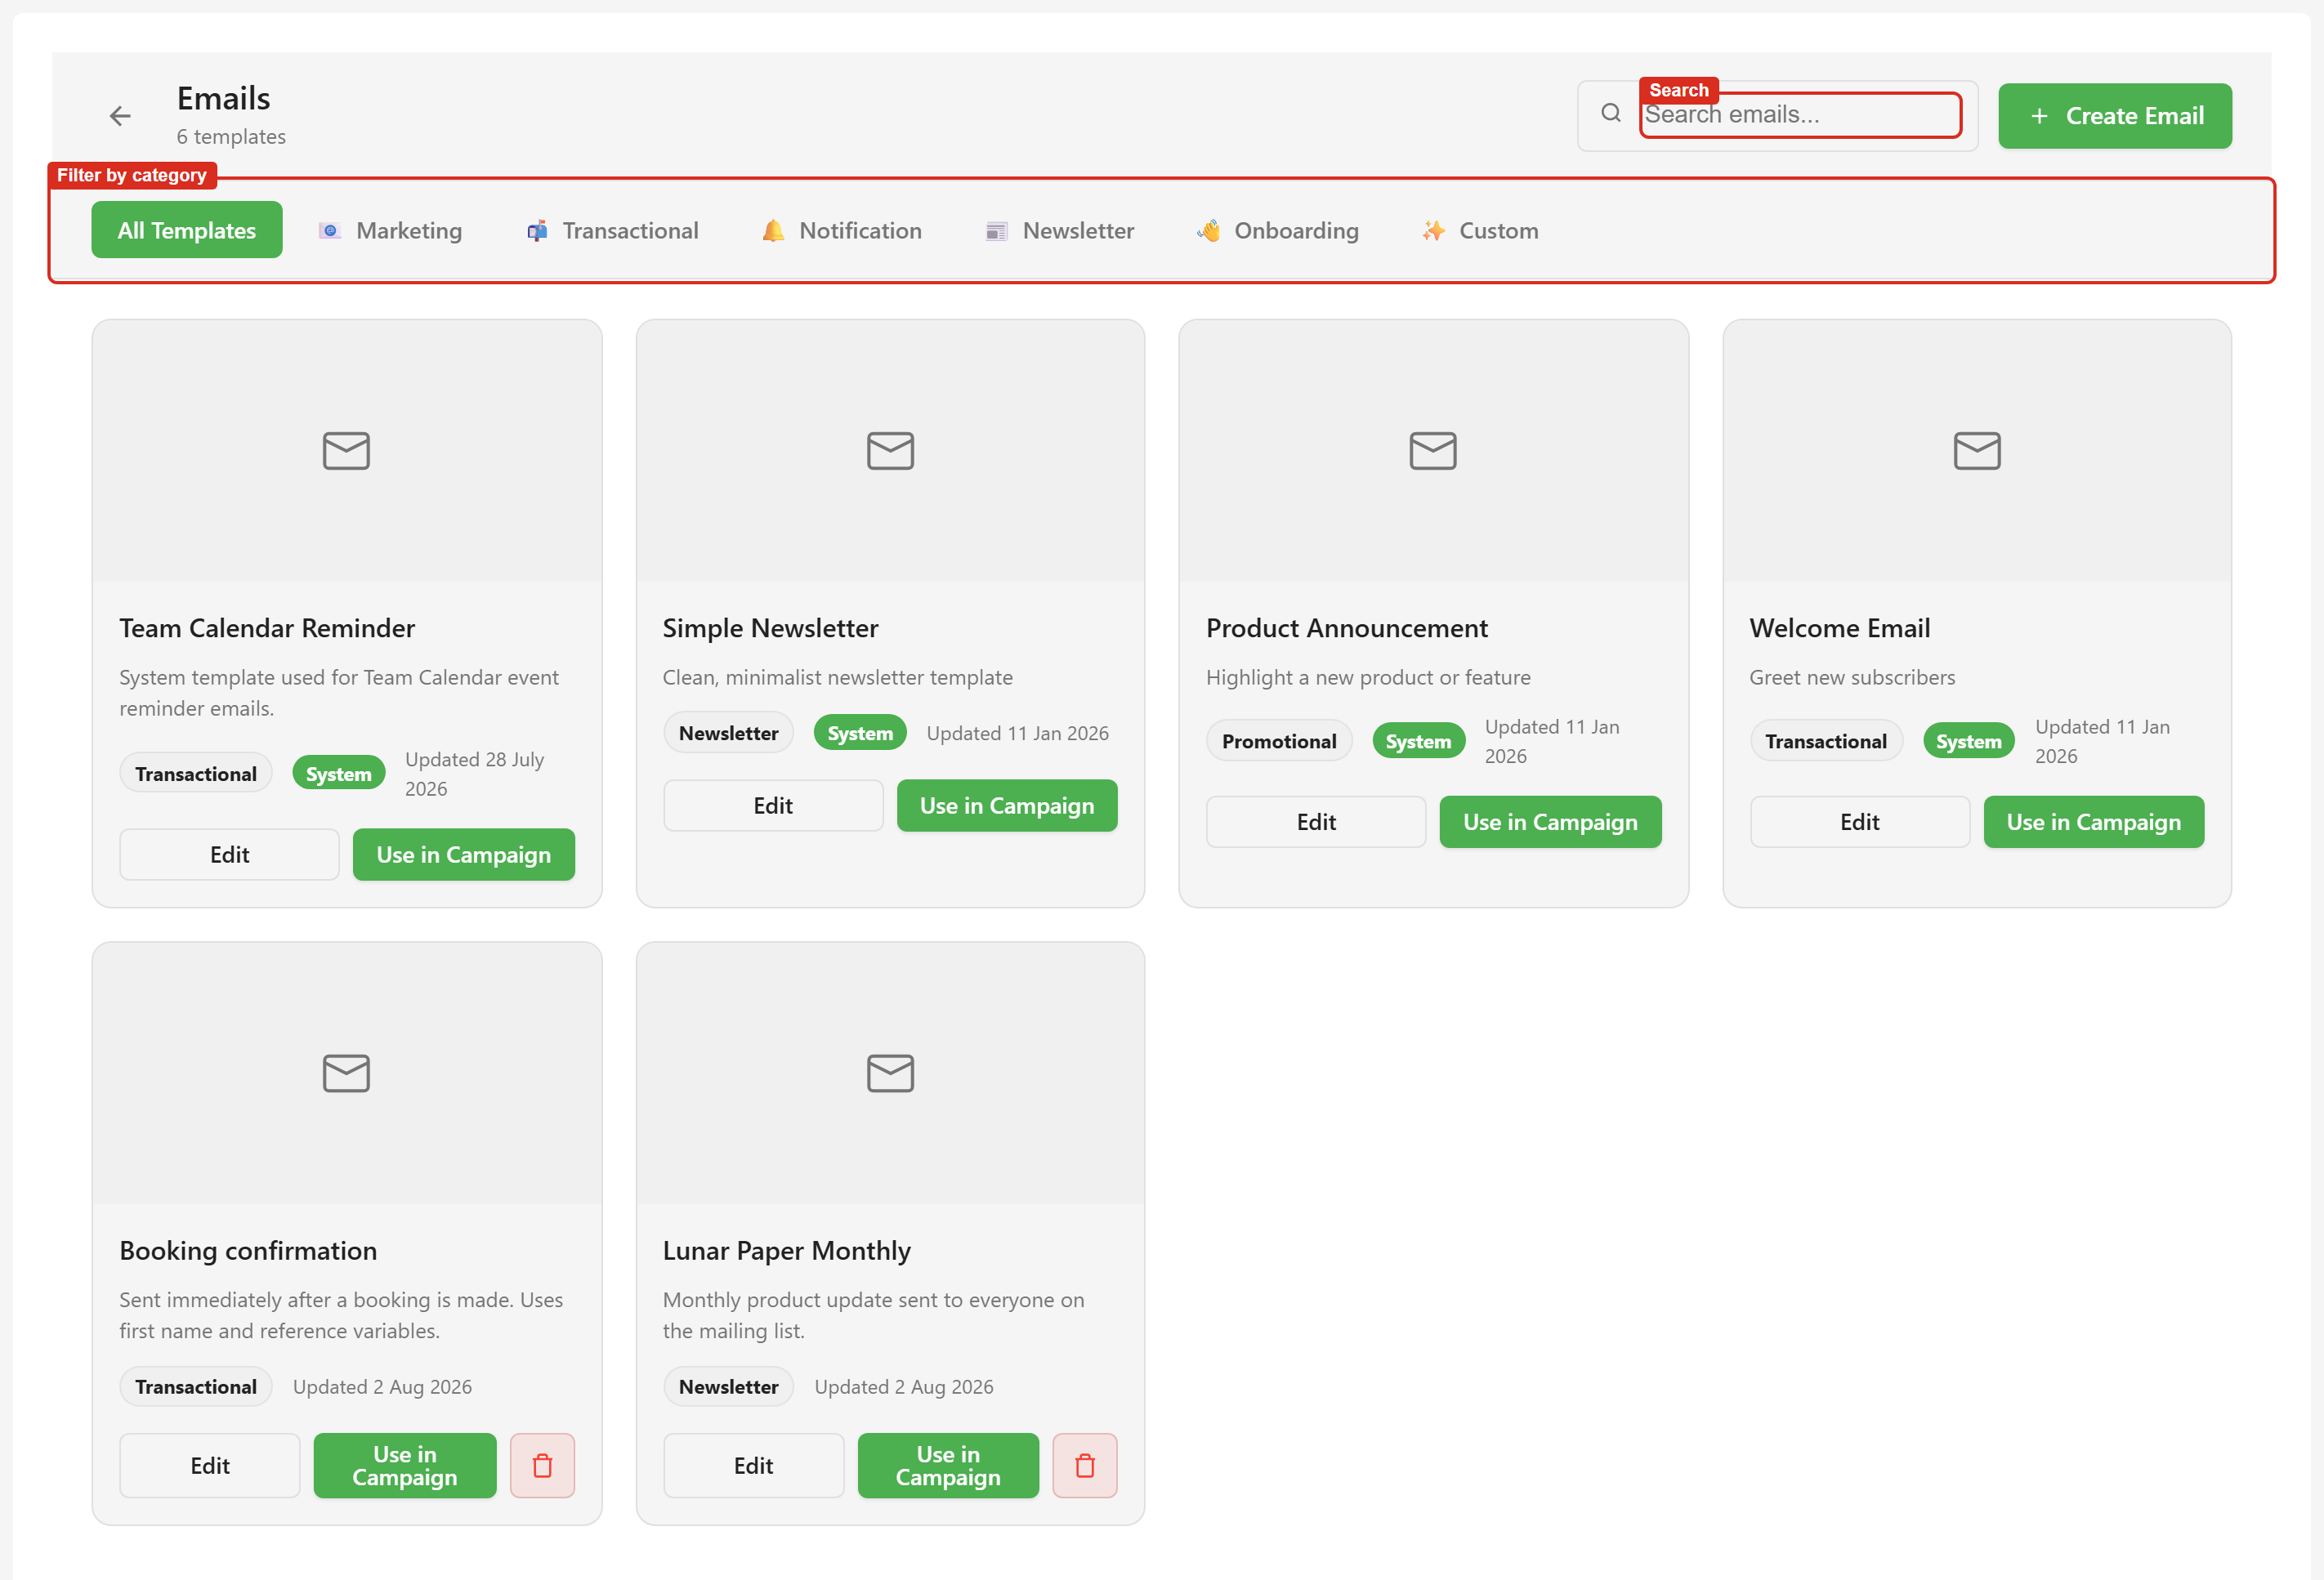Edit the Welcome Email template
Image resolution: width=2324 pixels, height=1580 pixels.
[1860, 822]
